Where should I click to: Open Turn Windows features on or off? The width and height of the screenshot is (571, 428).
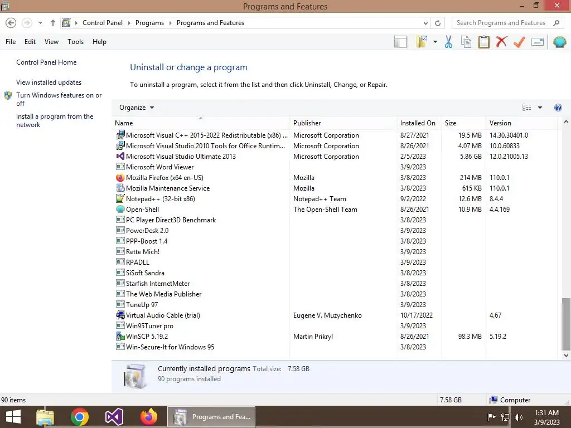(x=59, y=99)
